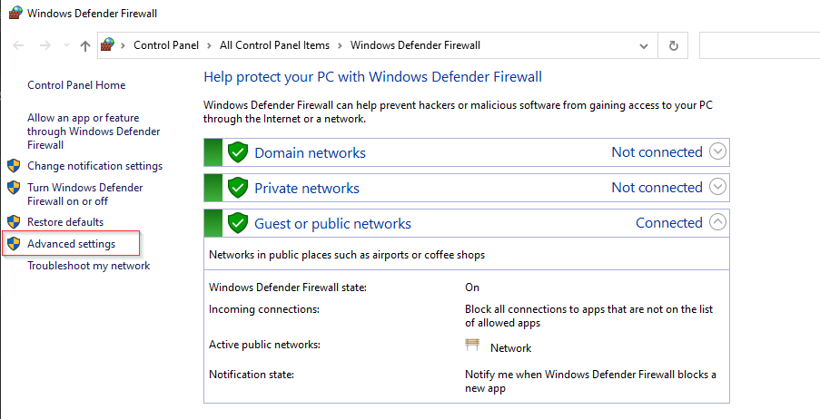820x419 pixels.
Task: Click the Private networks heading
Action: (x=307, y=188)
